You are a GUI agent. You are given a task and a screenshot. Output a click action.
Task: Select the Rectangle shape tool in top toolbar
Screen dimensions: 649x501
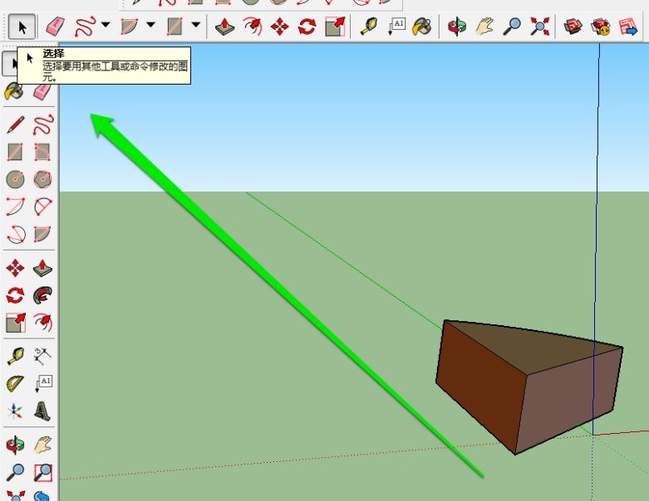[175, 27]
